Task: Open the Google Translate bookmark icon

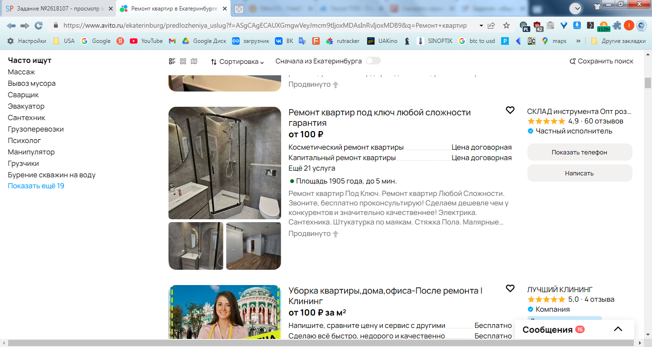Action: pyautogui.click(x=302, y=41)
